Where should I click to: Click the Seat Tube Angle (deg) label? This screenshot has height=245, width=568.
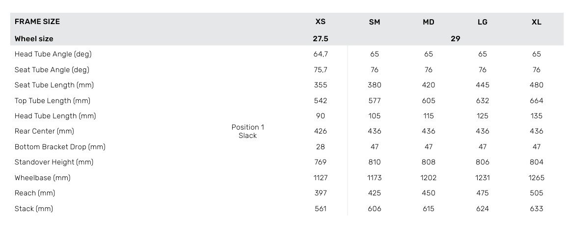point(52,70)
